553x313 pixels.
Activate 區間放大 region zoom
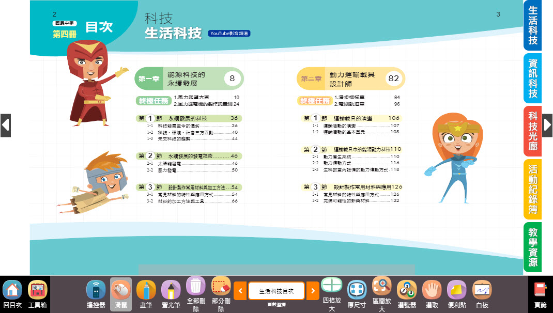coord(382,294)
